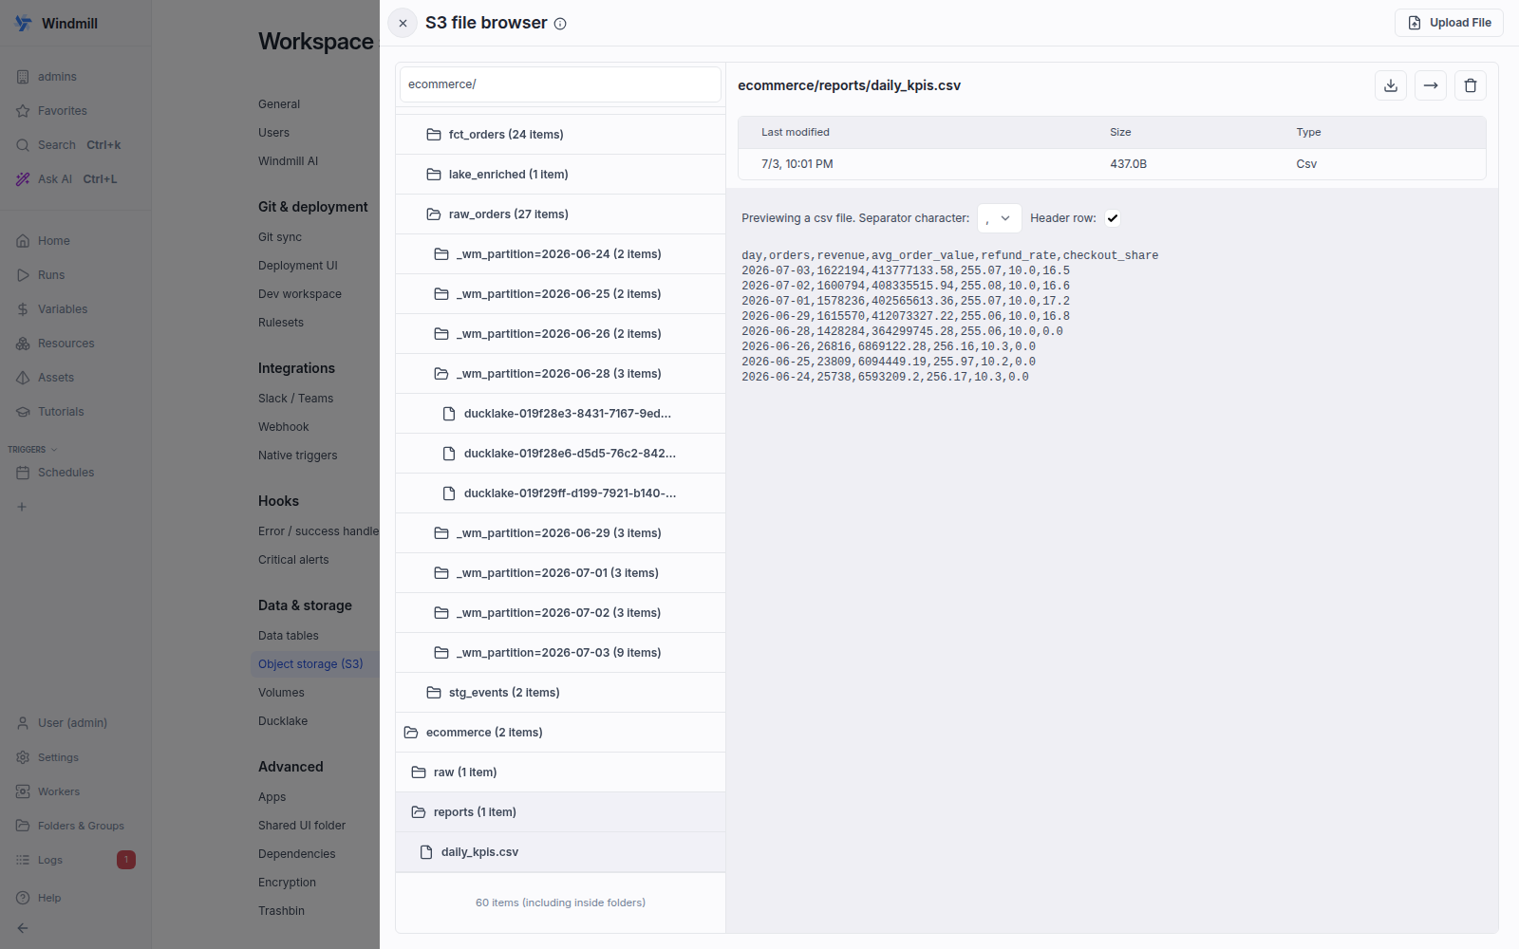This screenshot has height=949, width=1519.
Task: Delete file with trash icon
Action: point(1471,85)
